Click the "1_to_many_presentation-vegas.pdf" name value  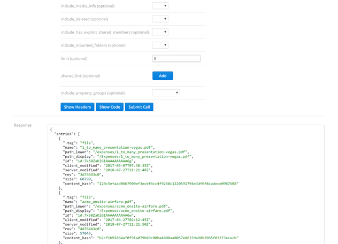click(x=117, y=148)
